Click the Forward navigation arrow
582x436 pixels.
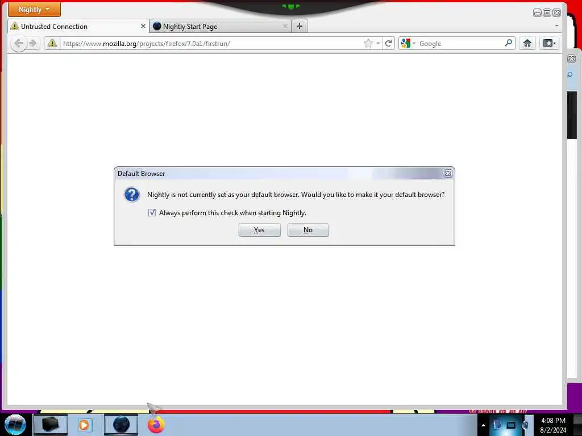tap(32, 43)
